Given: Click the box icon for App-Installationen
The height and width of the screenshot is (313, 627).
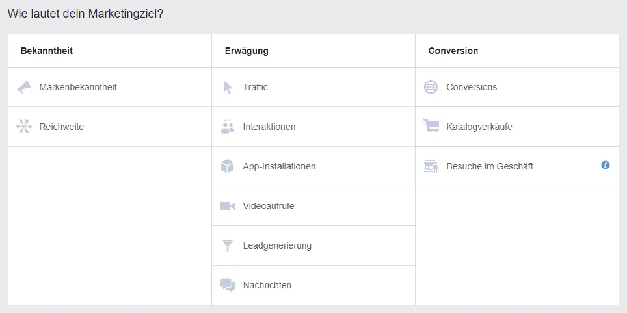Looking at the screenshot, I should (x=227, y=166).
